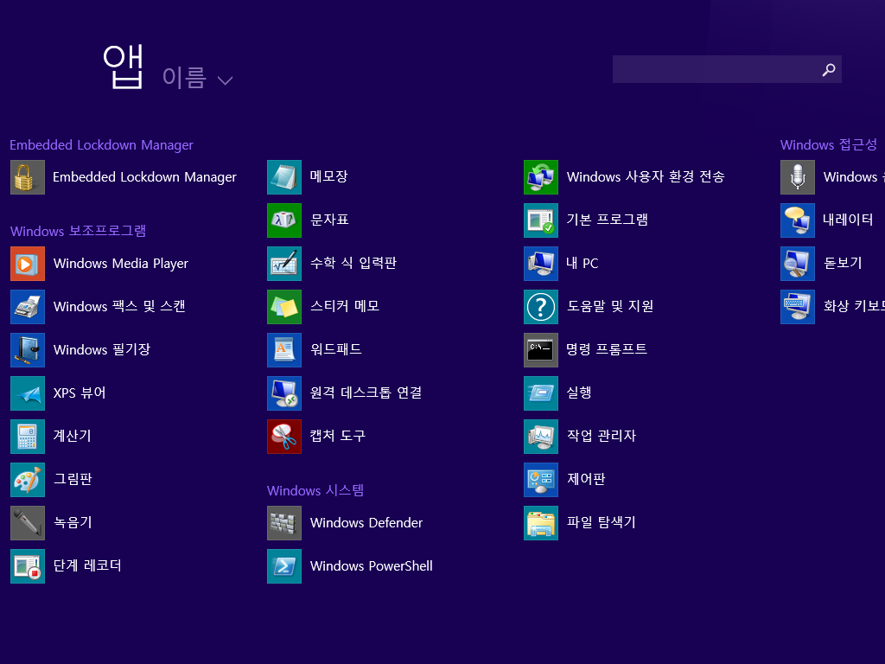
Task: Open 화상 키보드 on-screen keyboard icon
Action: coord(798,307)
